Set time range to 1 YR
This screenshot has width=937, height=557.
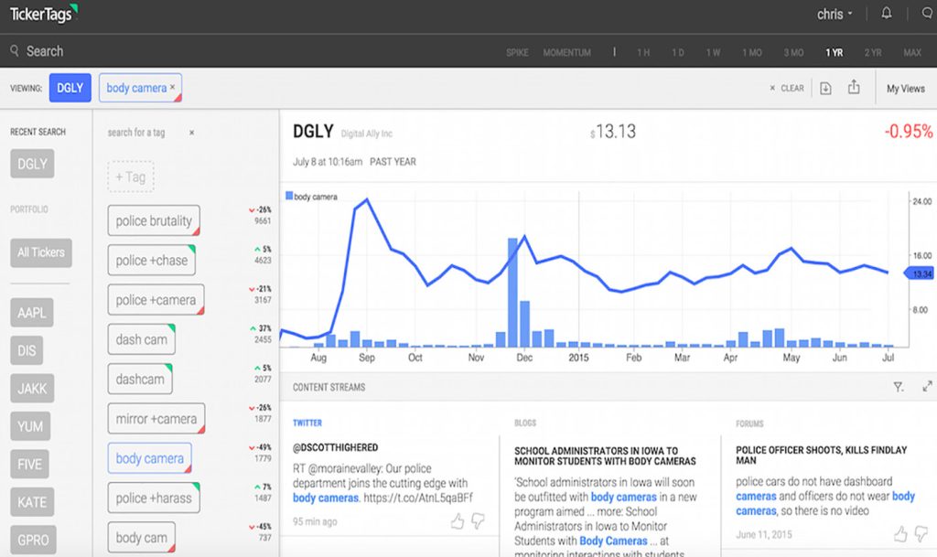(x=835, y=52)
